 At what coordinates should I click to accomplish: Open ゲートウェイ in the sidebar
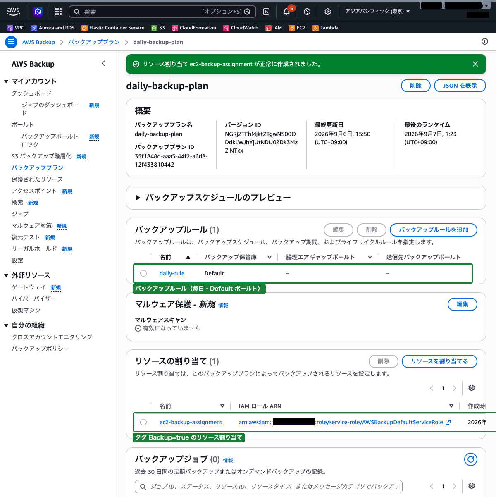click(29, 287)
